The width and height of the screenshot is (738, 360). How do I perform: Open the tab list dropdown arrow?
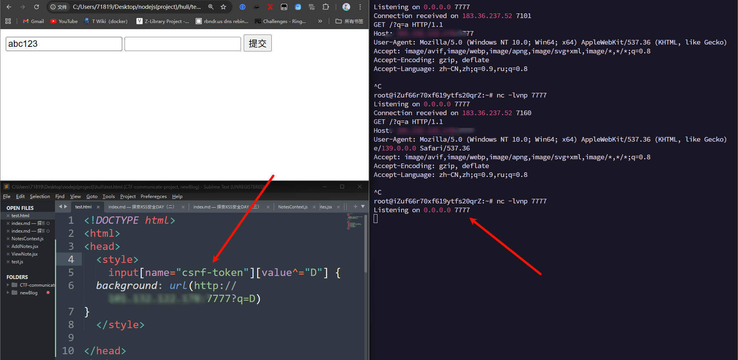pyautogui.click(x=363, y=206)
